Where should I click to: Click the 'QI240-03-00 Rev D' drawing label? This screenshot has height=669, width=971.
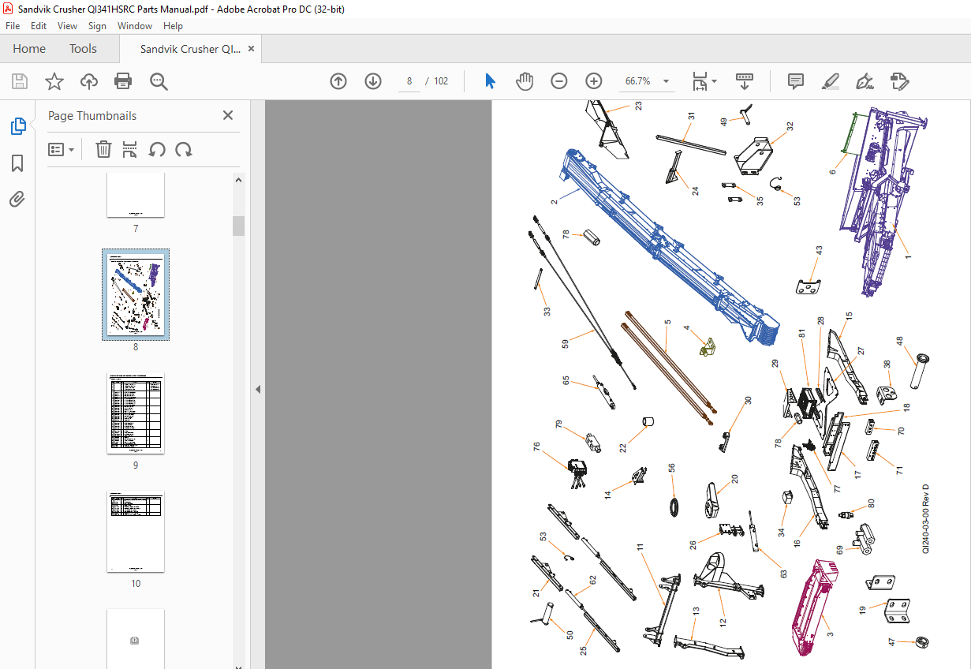click(x=926, y=519)
